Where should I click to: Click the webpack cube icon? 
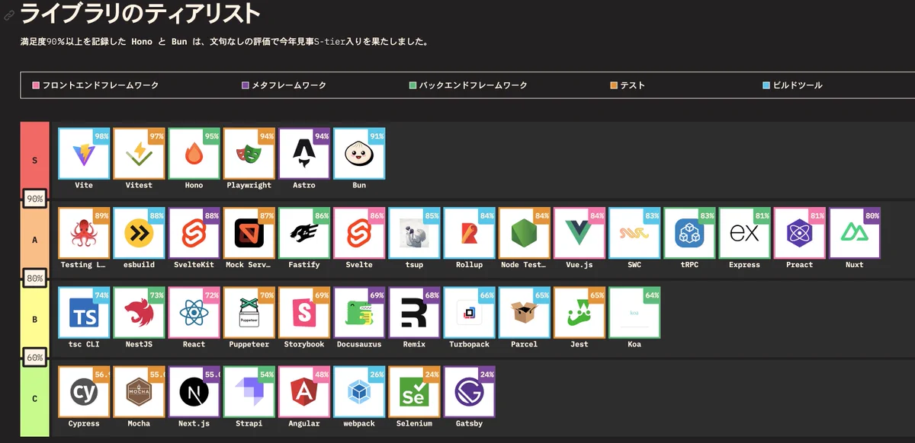coord(359,394)
